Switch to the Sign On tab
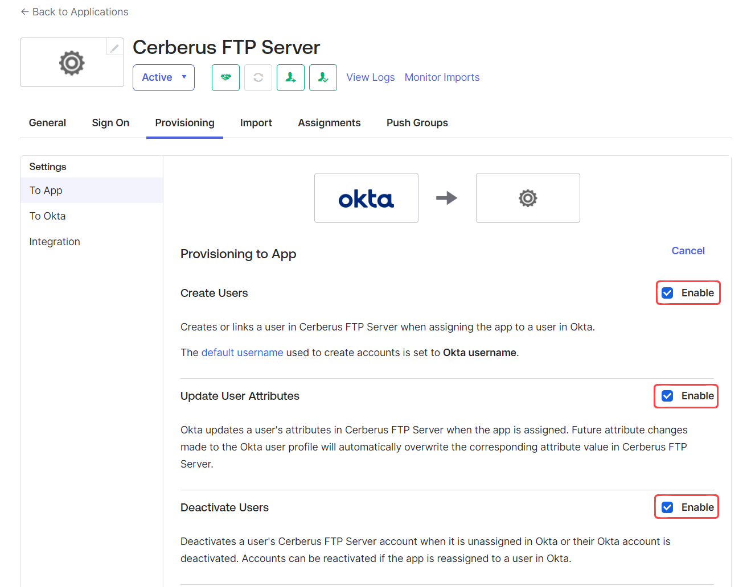This screenshot has width=751, height=587. point(110,123)
